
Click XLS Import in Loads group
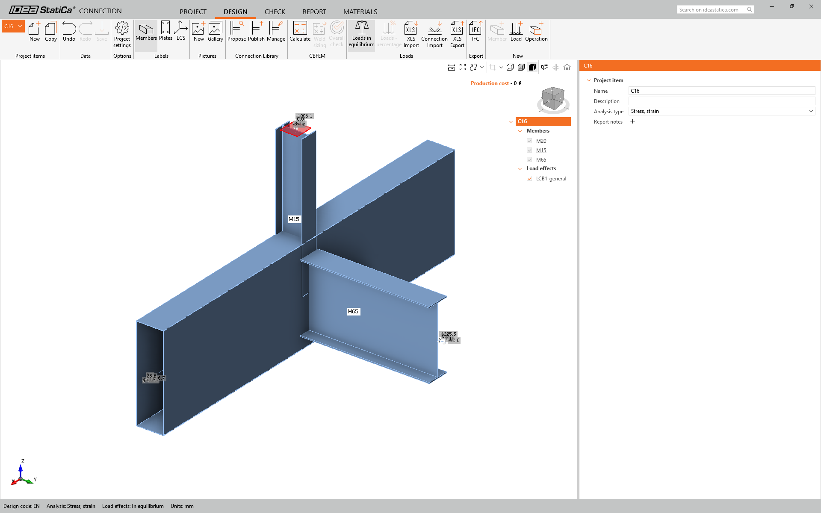pos(411,35)
